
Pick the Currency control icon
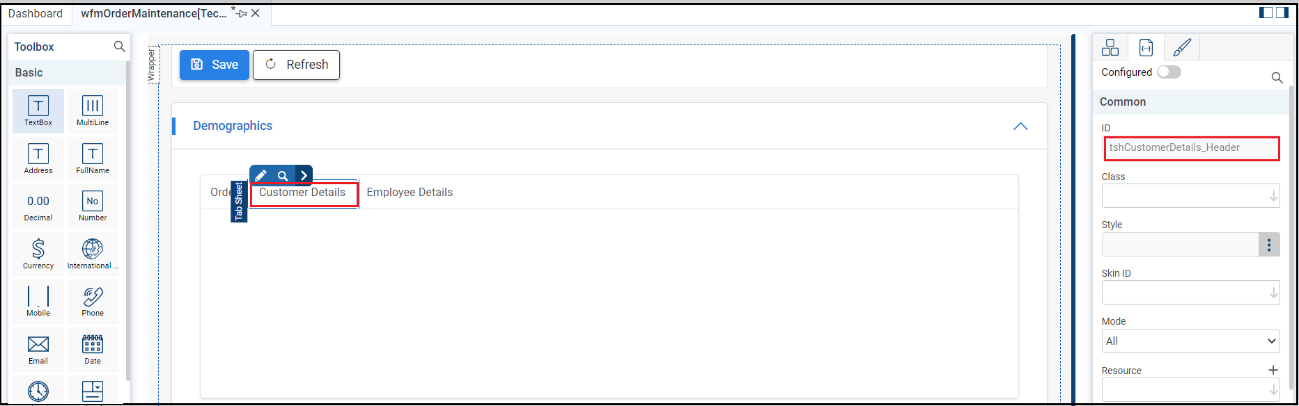click(38, 254)
